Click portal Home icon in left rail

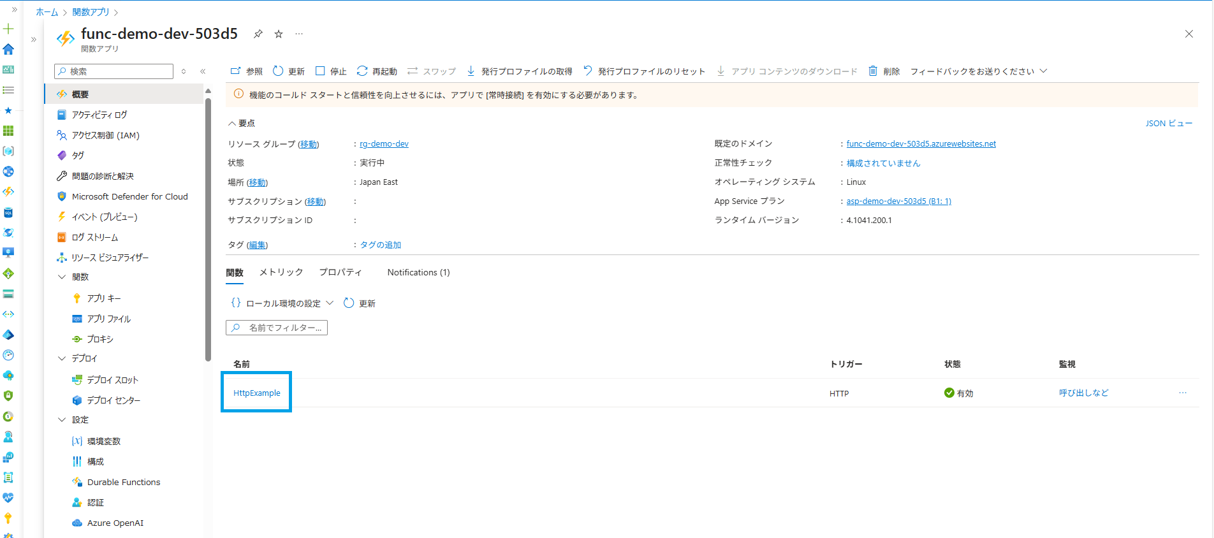coord(8,49)
